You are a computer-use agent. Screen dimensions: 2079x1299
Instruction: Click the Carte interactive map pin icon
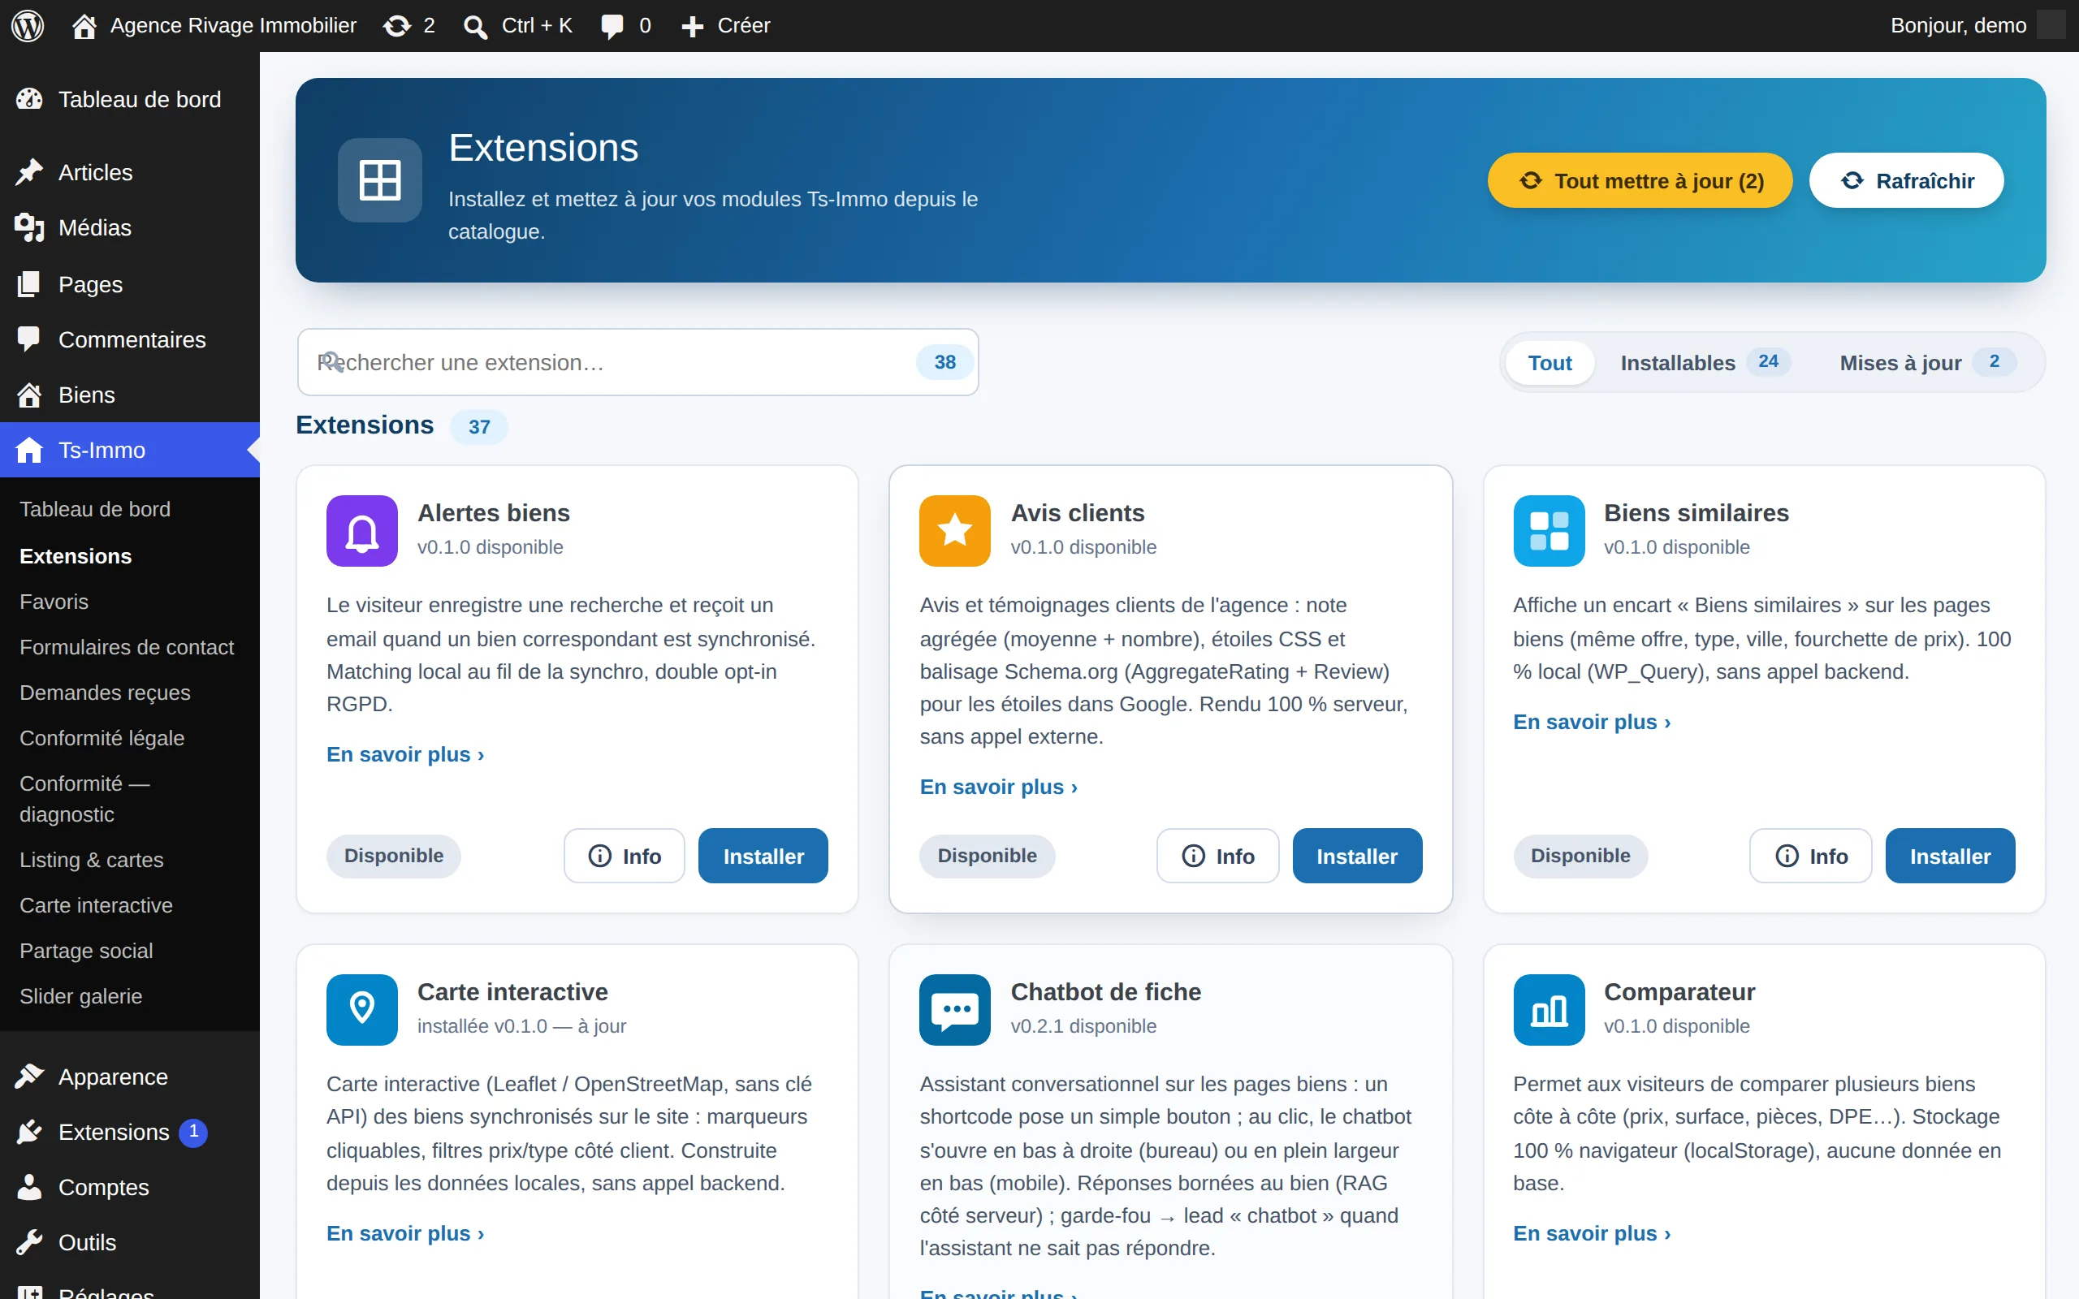(361, 1009)
